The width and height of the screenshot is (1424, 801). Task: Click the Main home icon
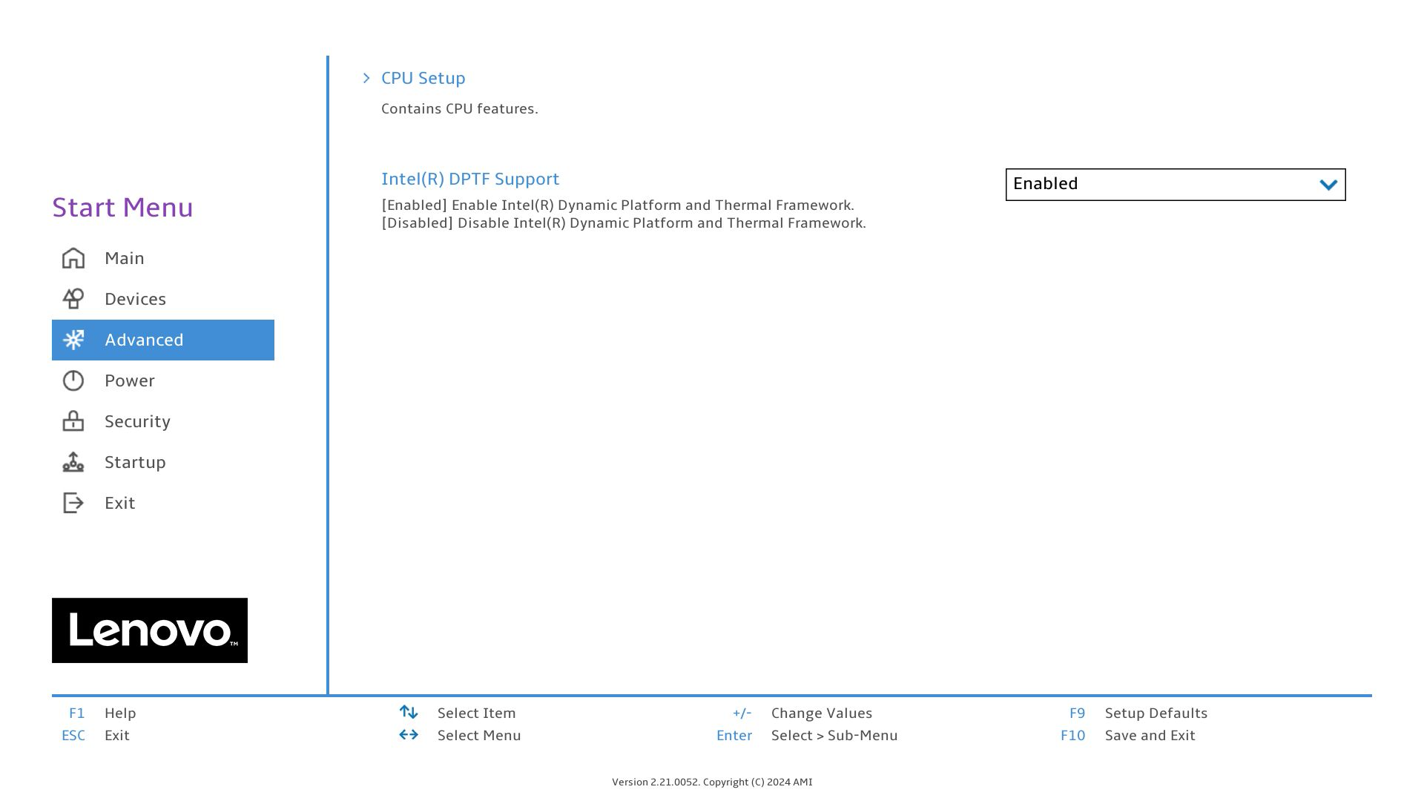(x=73, y=258)
